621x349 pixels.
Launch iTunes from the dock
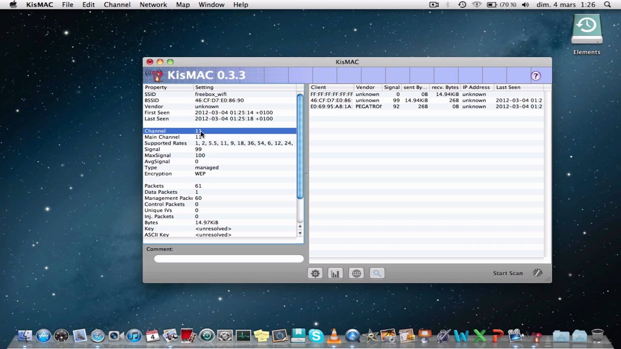[134, 335]
